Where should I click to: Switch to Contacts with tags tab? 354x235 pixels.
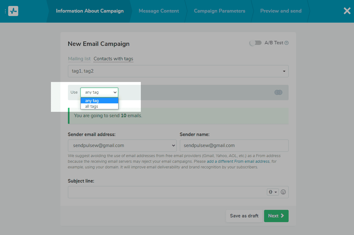[x=113, y=59]
